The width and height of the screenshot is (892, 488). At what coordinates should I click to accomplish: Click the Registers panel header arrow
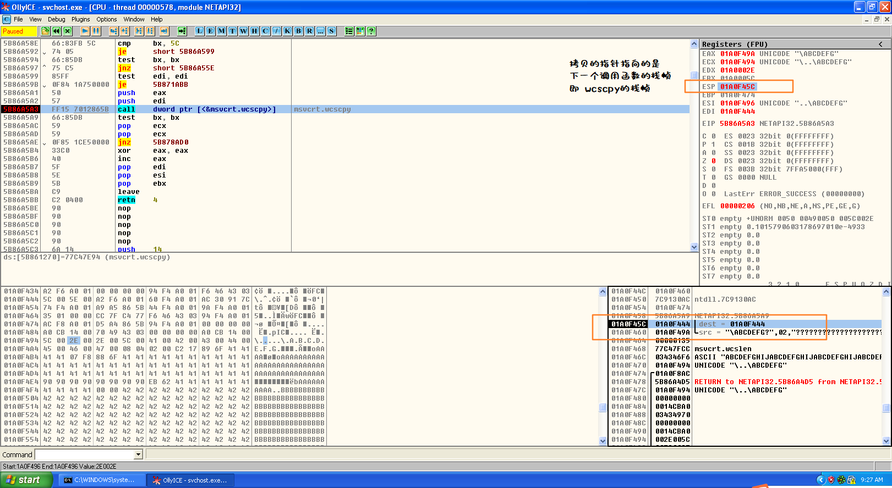point(880,44)
